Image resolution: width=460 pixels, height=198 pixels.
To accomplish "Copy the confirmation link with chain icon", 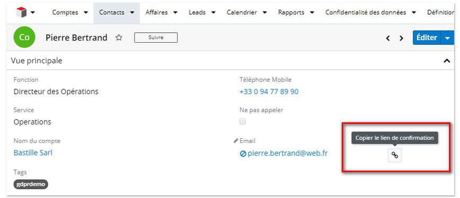I will [395, 155].
